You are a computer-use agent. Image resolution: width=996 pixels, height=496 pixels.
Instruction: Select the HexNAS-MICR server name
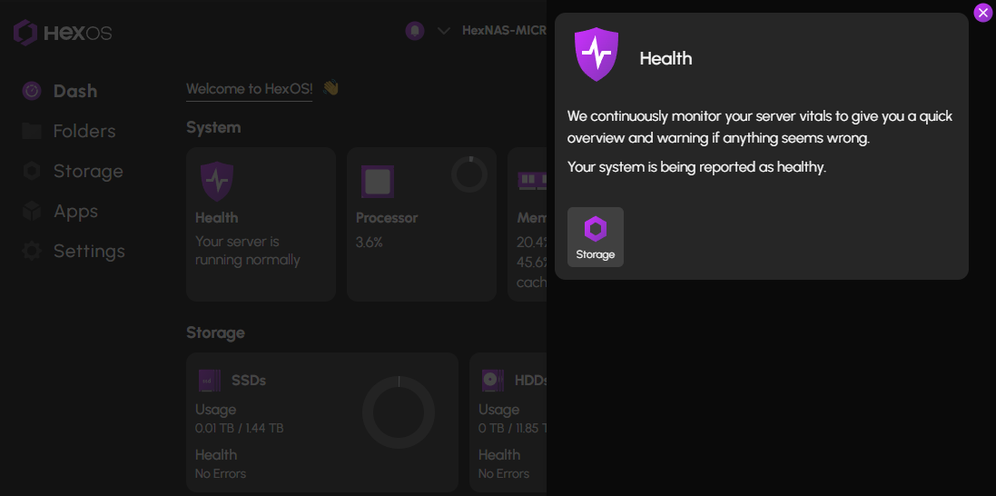503,31
